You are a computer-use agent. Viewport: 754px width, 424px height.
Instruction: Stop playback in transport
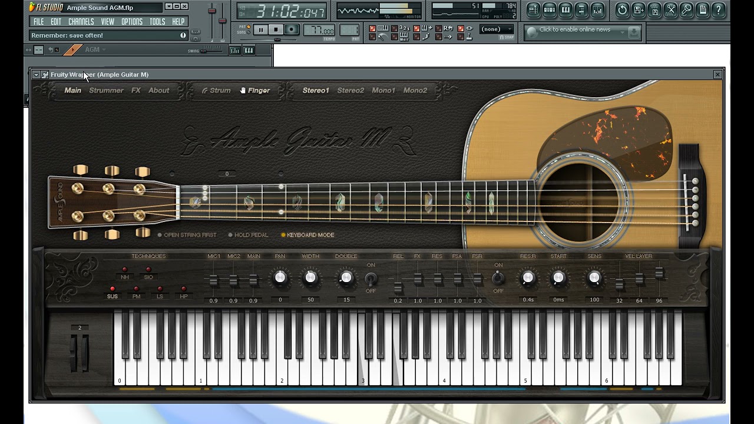276,29
